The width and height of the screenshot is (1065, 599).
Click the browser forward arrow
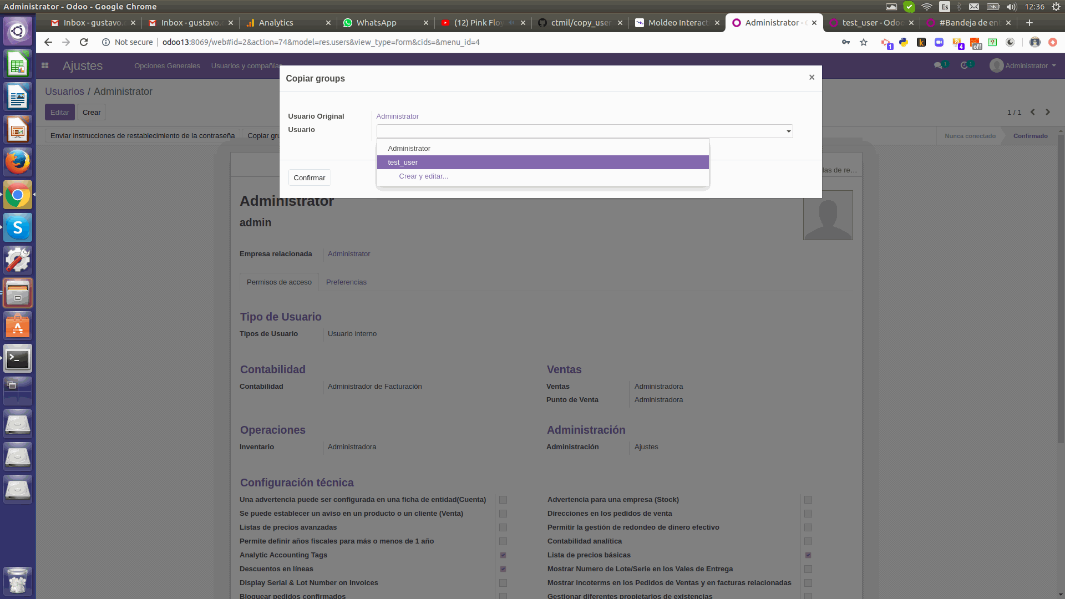tap(66, 42)
